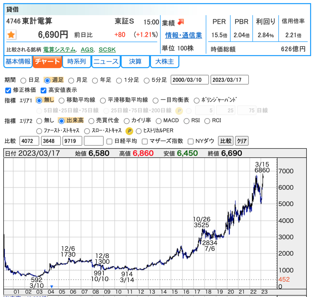This screenshot has height=297, width=313.
Task: Open the 決算 tab
Action: click(x=135, y=62)
